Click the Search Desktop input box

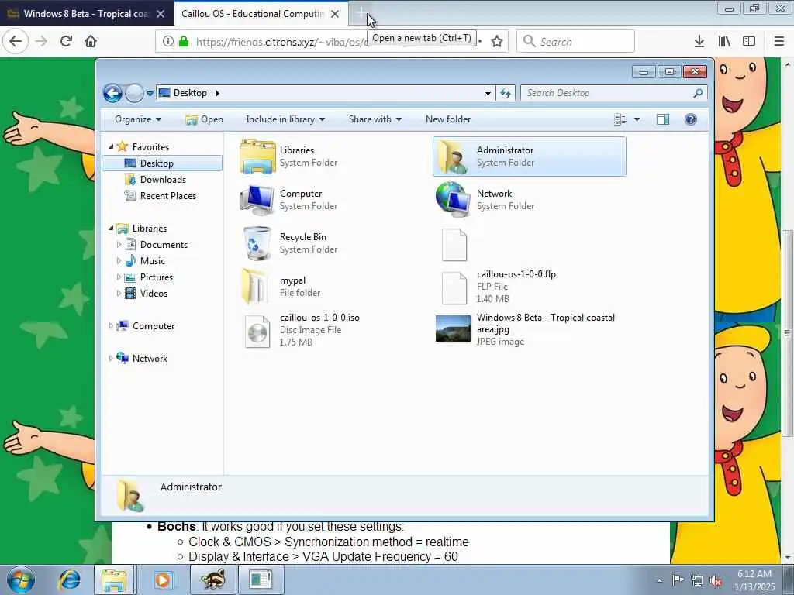[614, 93]
